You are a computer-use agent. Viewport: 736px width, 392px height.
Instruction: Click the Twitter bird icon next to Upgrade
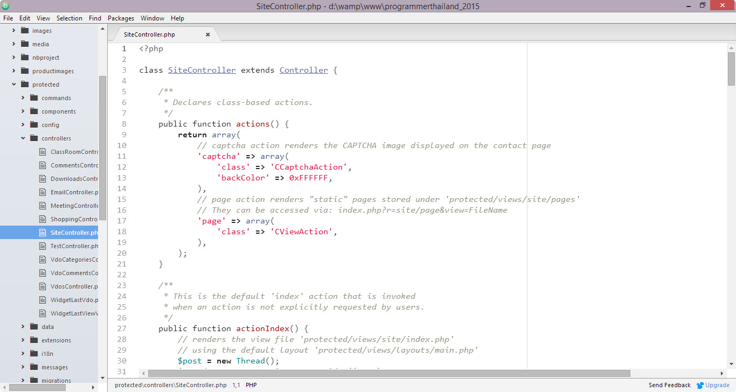tap(700, 385)
